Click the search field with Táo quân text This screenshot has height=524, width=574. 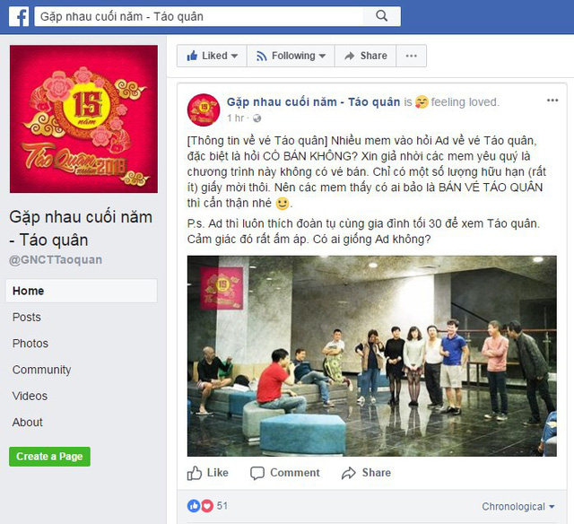tap(199, 16)
